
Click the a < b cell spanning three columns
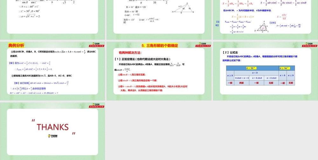256,73
